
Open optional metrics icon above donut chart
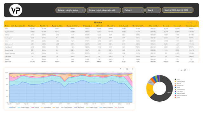tap(185, 70)
